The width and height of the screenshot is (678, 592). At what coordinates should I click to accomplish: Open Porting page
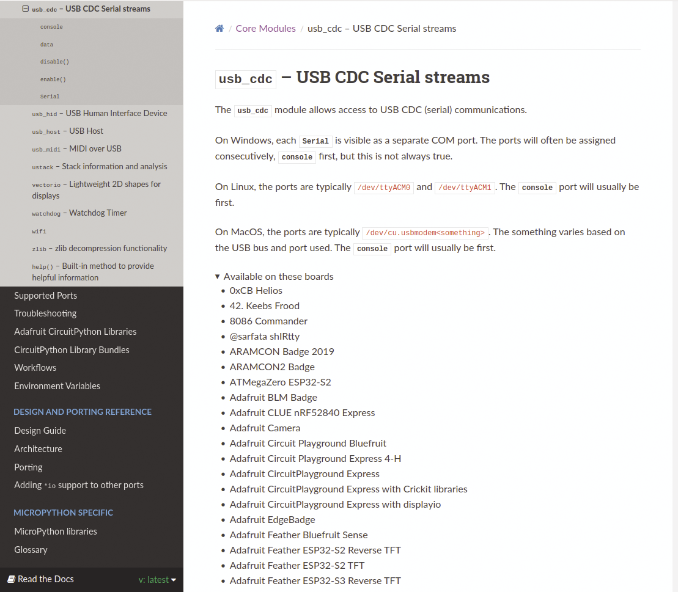click(28, 467)
